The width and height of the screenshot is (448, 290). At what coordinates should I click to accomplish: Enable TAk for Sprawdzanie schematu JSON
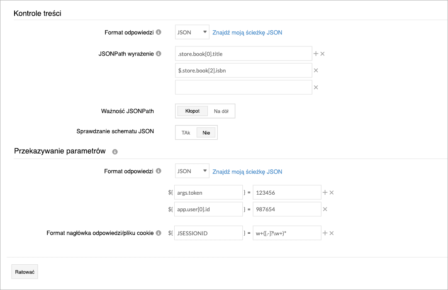(185, 132)
